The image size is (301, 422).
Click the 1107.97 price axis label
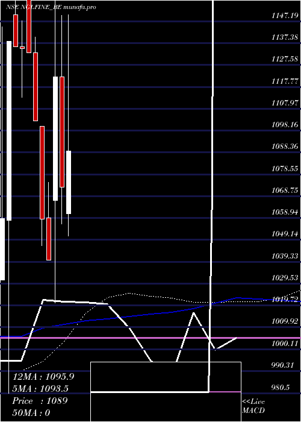pos(285,102)
